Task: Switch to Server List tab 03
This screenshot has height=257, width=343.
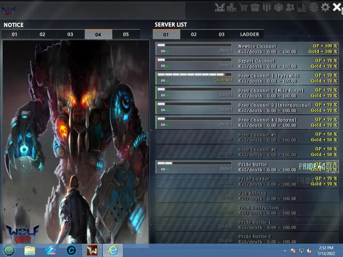Action: click(x=222, y=34)
